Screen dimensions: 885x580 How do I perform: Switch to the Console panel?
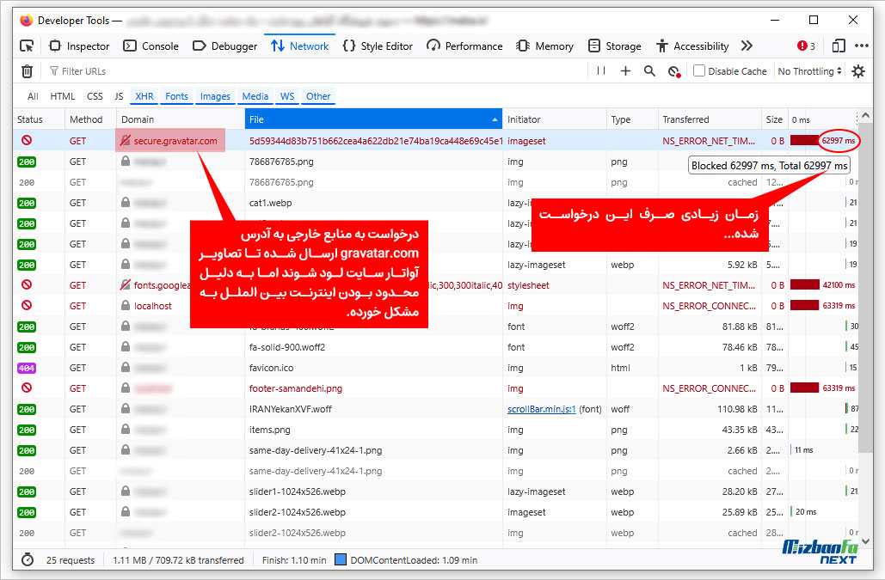151,46
